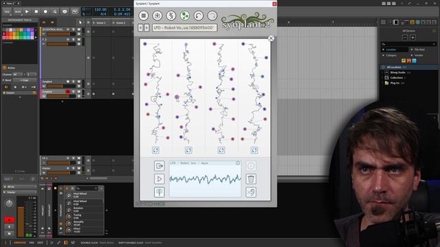Click the Bitwig transport record button
Screen dimensions: 440x247
45,12
